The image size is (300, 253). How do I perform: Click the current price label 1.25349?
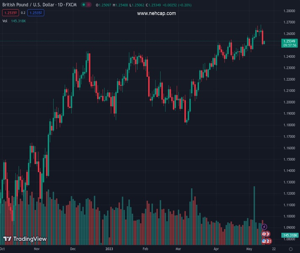click(x=289, y=41)
